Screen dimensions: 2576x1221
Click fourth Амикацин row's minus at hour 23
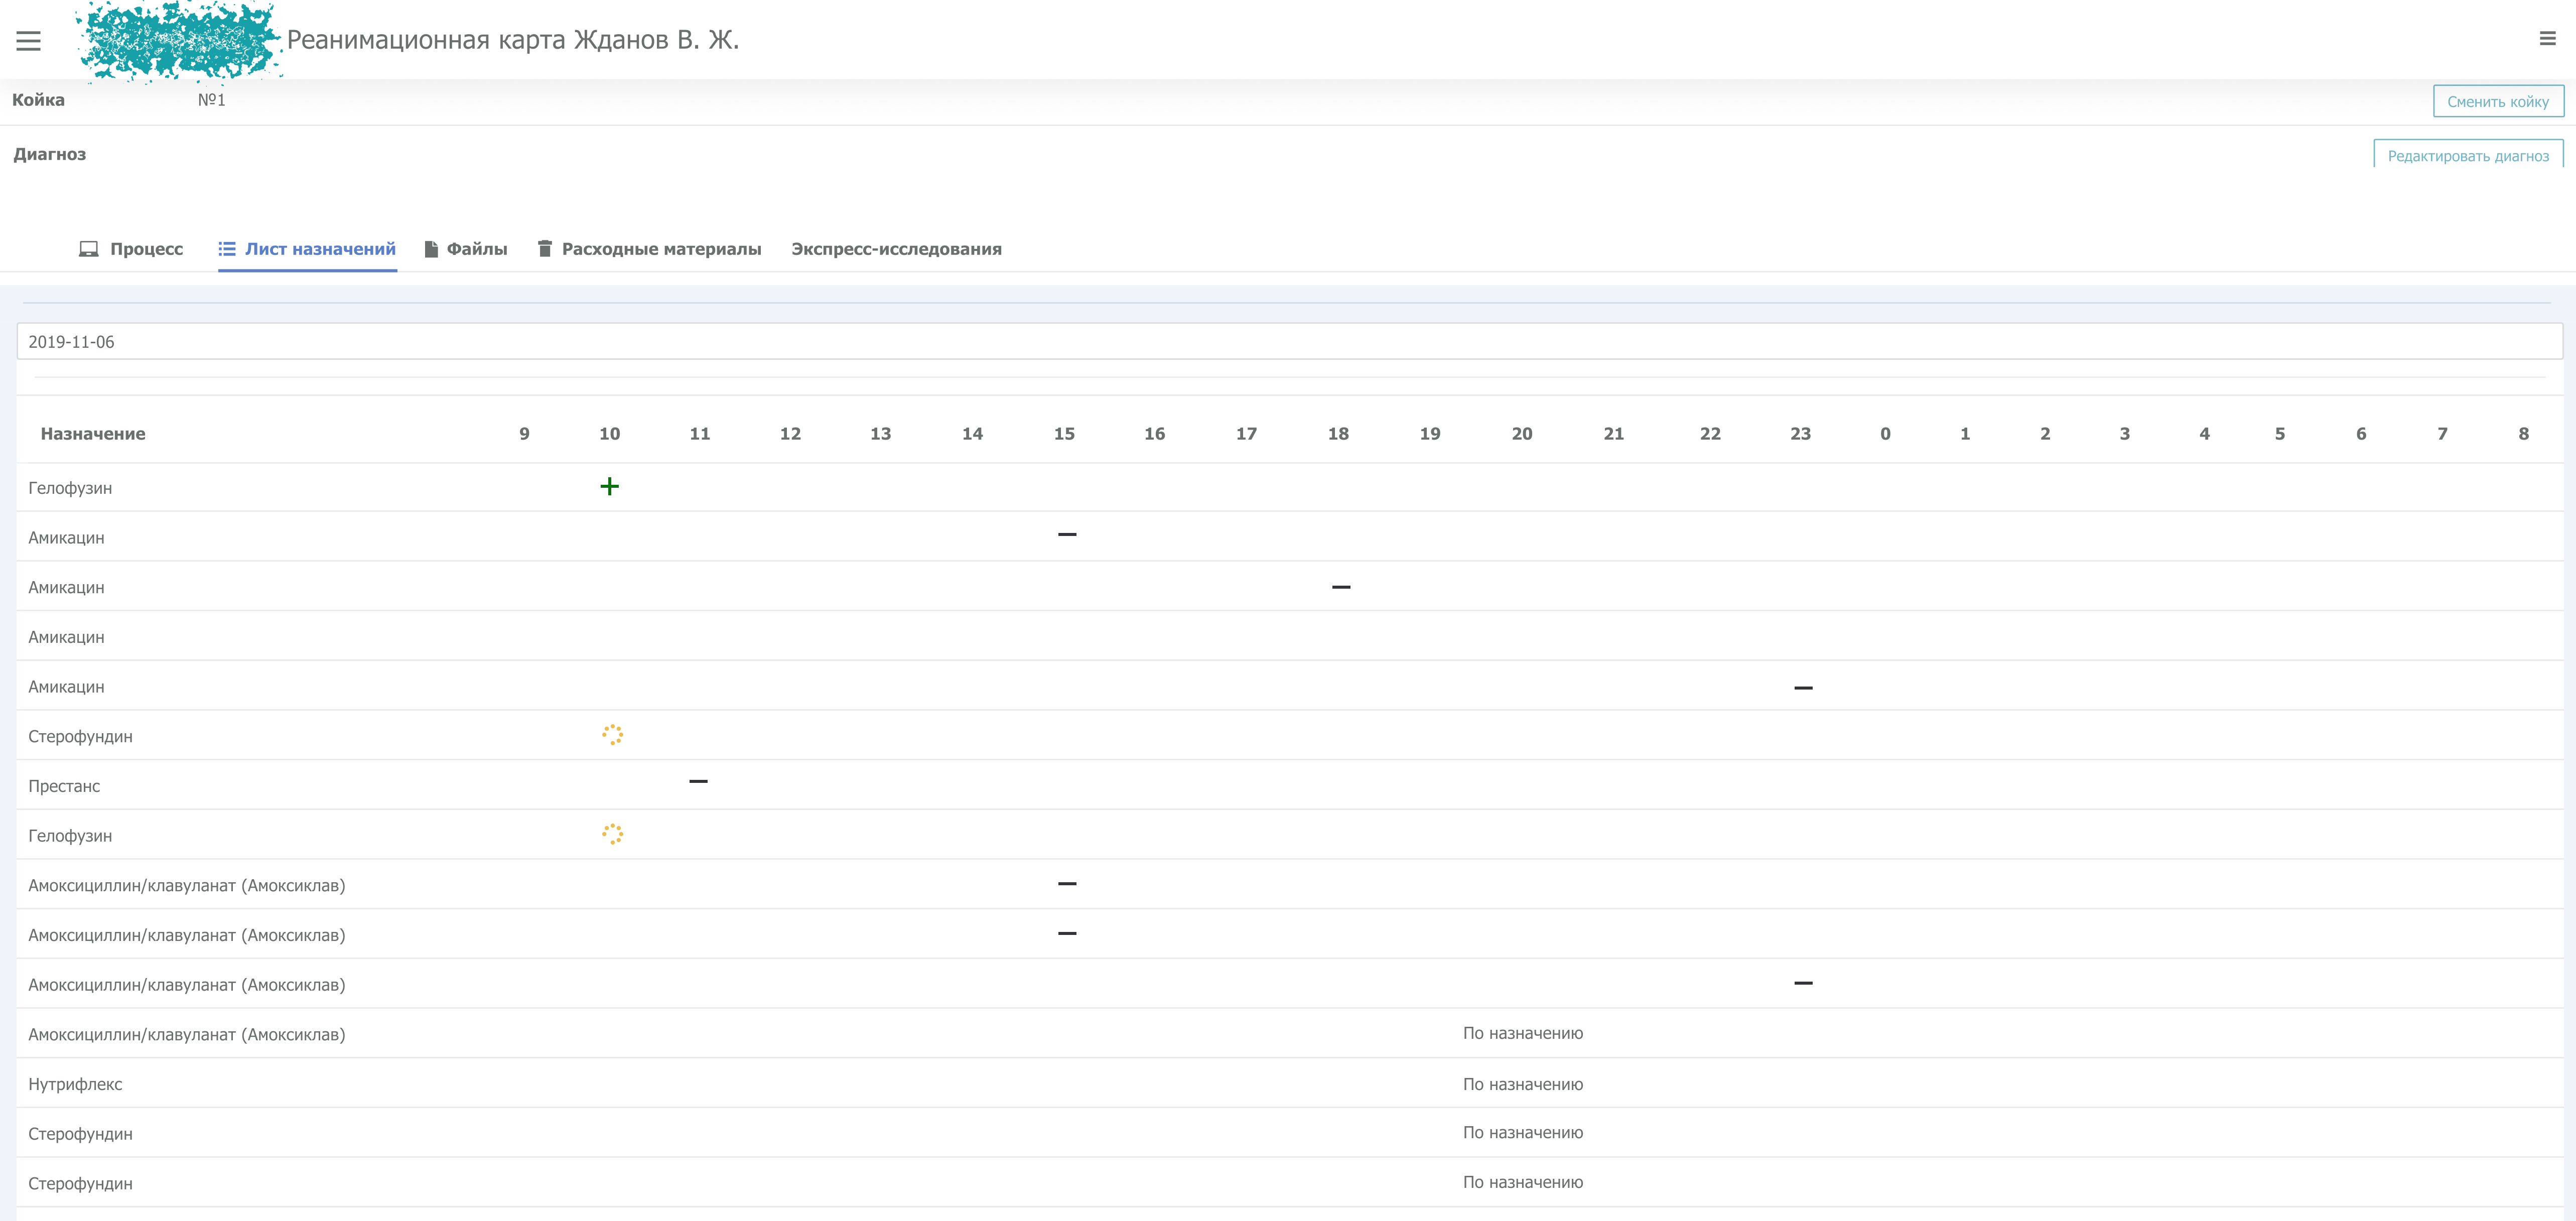[1803, 688]
